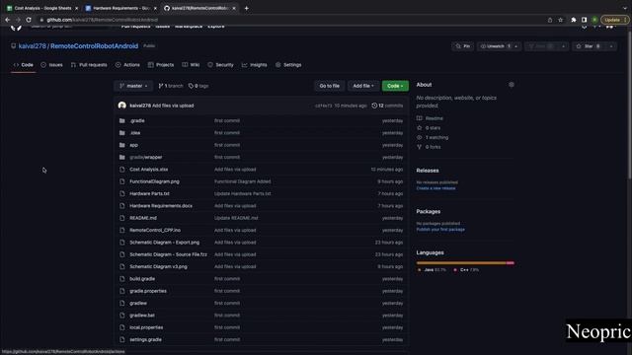This screenshot has width=632, height=355.
Task: Open the Actions tab
Action: point(127,65)
